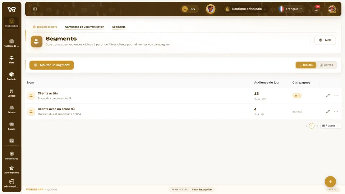Click the Clients actifs row segment icon
This screenshot has height=194, width=345.
pyautogui.click(x=31, y=96)
